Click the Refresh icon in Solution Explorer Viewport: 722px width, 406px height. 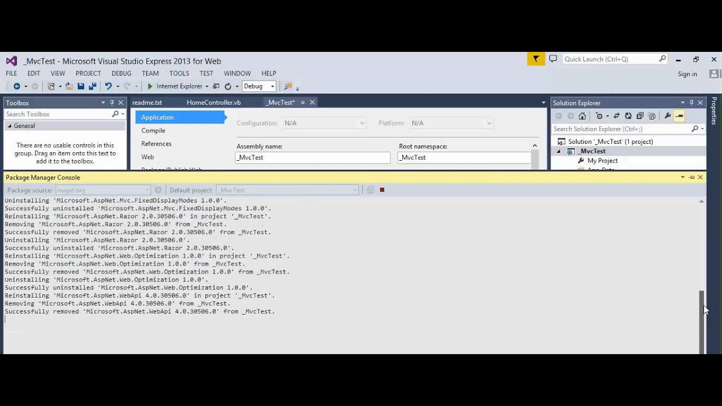click(628, 116)
